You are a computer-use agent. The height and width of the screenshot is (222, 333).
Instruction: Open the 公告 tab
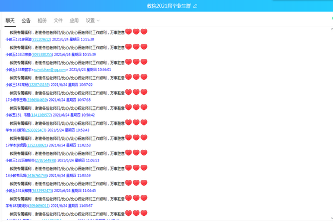click(26, 21)
